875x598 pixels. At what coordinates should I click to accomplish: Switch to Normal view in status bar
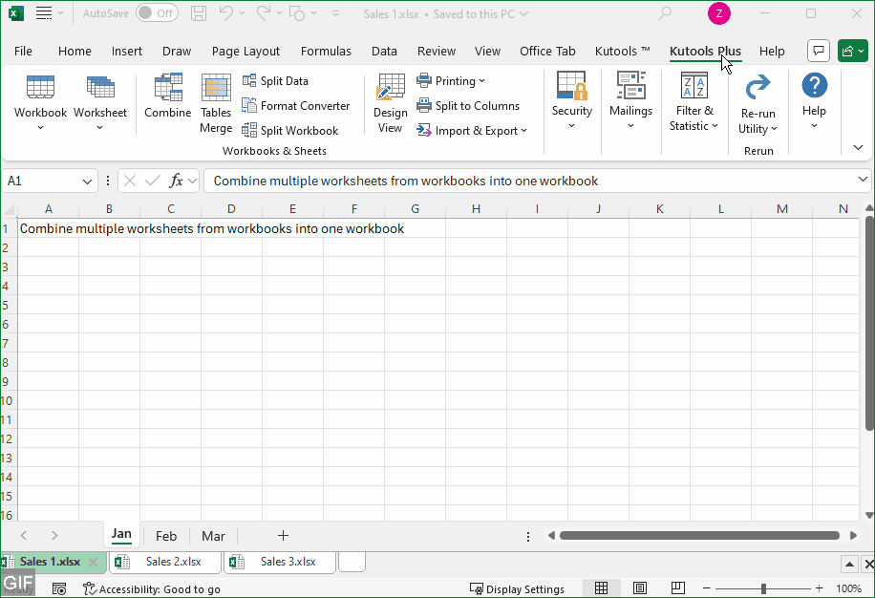coord(601,587)
